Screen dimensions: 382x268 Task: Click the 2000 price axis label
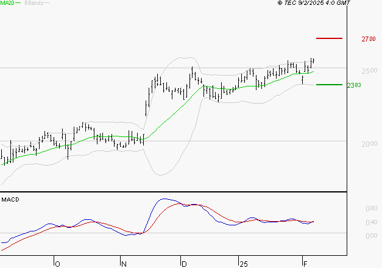pyautogui.click(x=369, y=144)
